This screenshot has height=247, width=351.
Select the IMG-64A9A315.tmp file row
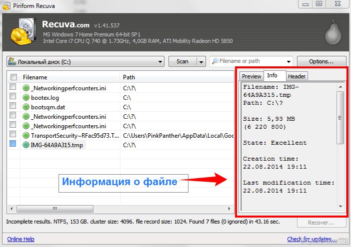click(120, 145)
